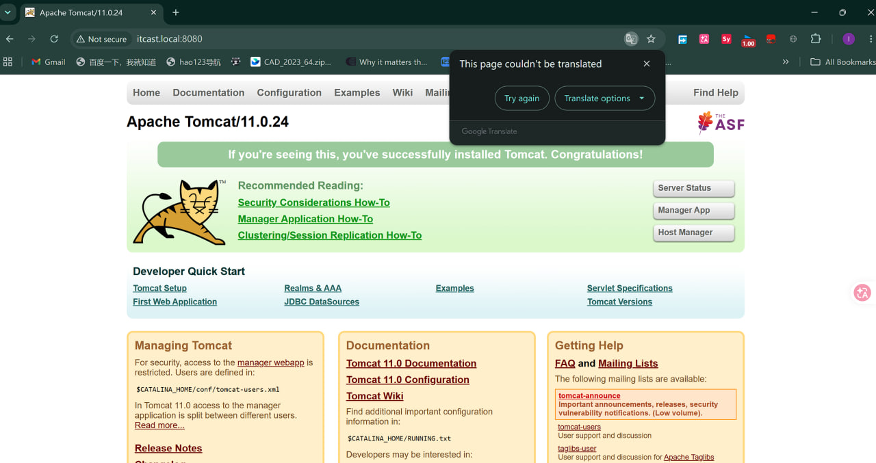The height and width of the screenshot is (463, 876).
Task: Open the All Bookmarks folder
Action: point(842,62)
